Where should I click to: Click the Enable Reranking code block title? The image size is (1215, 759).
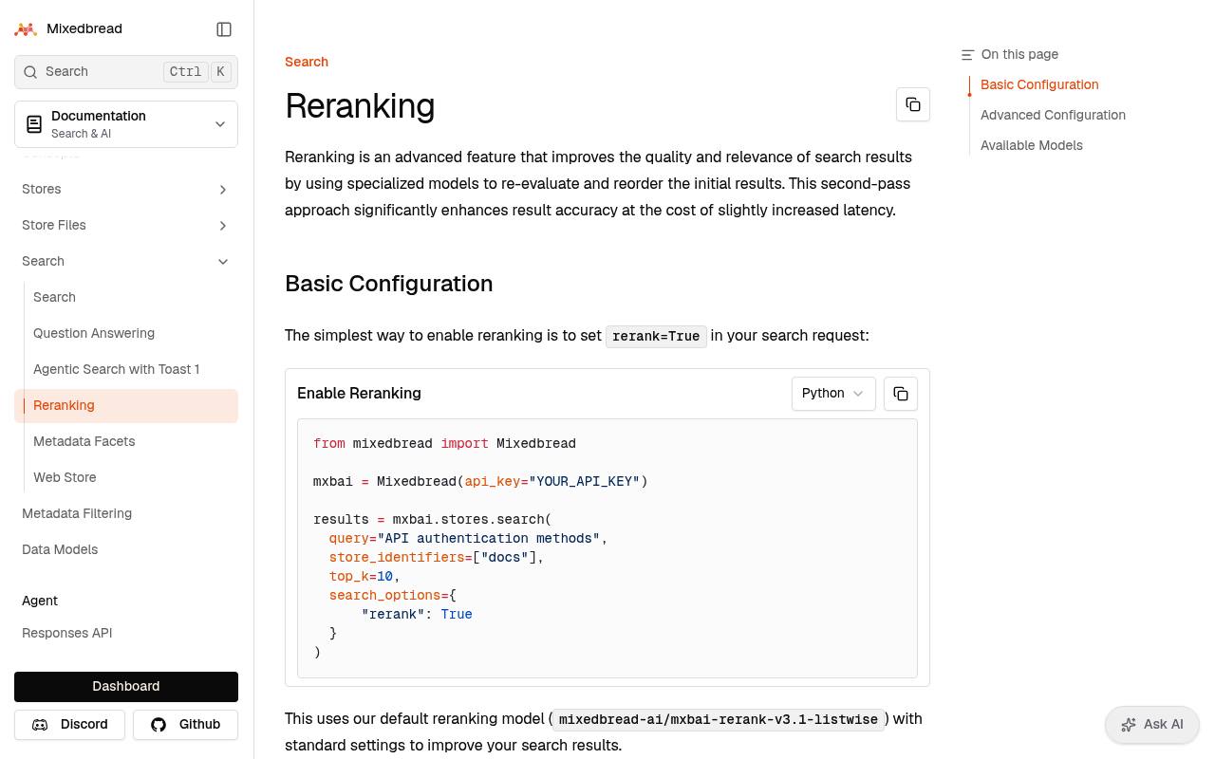359,394
